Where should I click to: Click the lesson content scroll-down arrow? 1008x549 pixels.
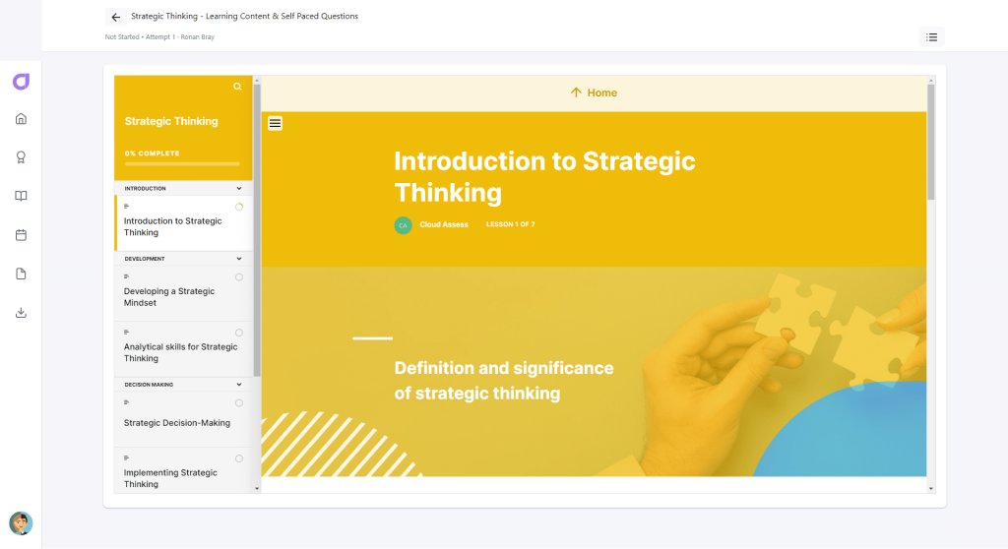[x=931, y=489]
